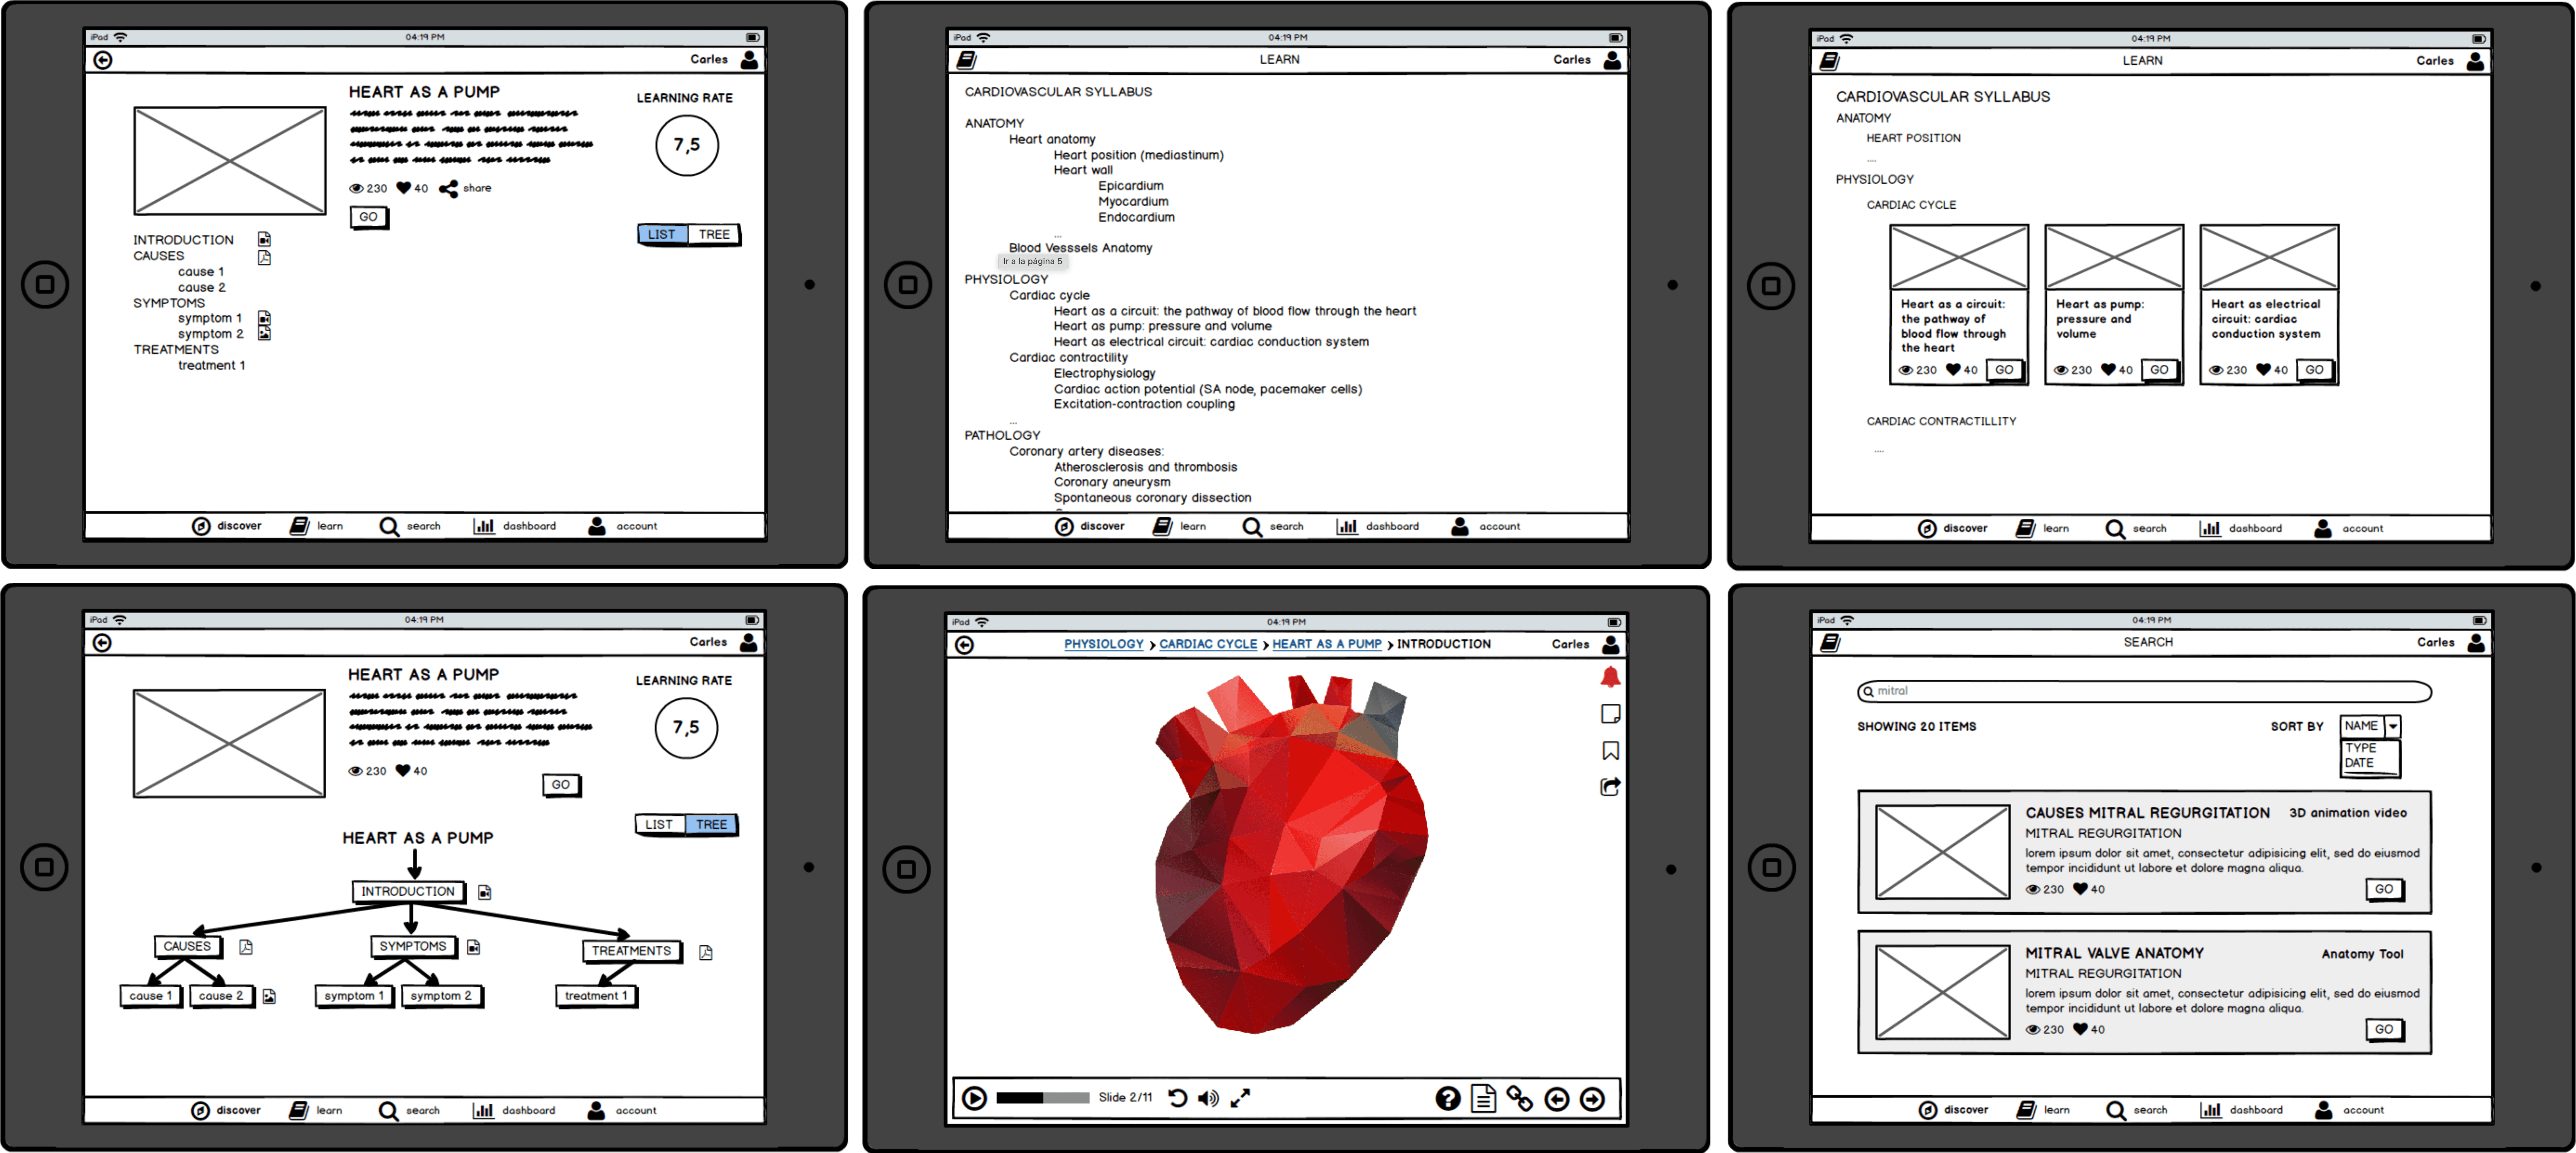
Task: Switch to TREE view while LIST is active
Action: pyautogui.click(x=714, y=234)
